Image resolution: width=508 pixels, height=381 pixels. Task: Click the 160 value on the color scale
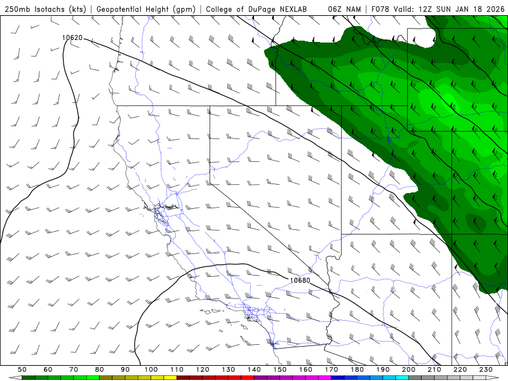point(305,370)
